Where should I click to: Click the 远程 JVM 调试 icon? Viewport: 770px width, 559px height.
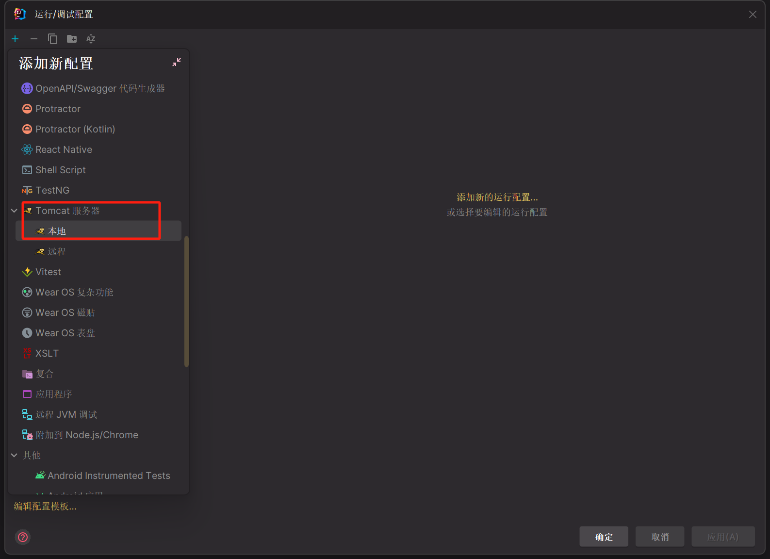[27, 414]
